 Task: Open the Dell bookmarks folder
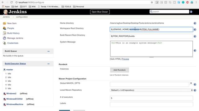pos(15,6)
